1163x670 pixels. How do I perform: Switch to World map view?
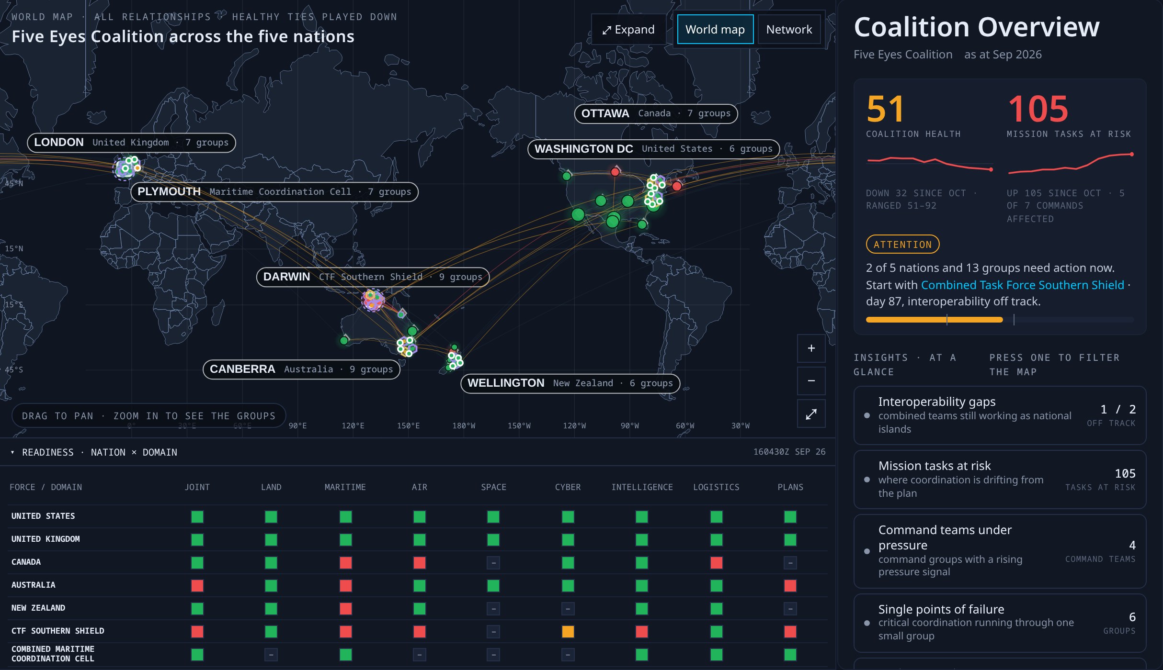pos(715,30)
